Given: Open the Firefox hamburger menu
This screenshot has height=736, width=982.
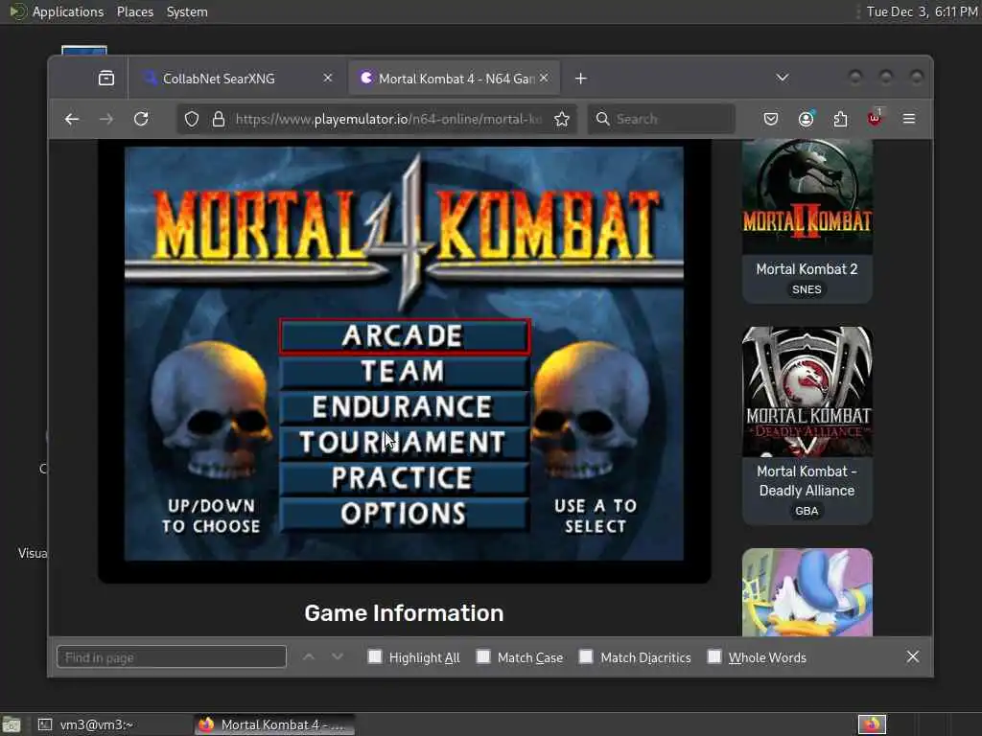Looking at the screenshot, I should (909, 119).
